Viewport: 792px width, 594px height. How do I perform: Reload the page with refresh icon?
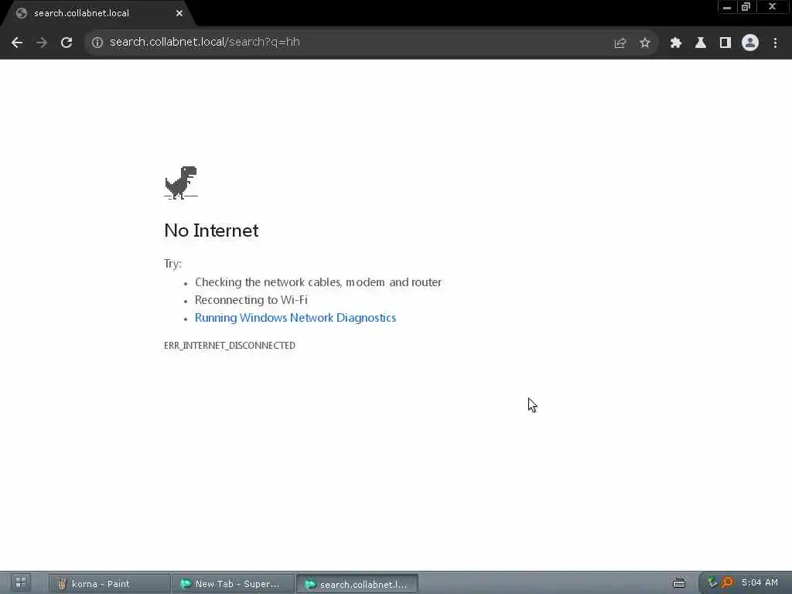(67, 43)
